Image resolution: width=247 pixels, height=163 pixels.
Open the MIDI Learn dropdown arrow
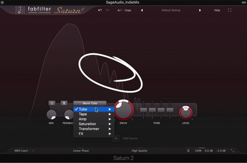click(x=33, y=151)
